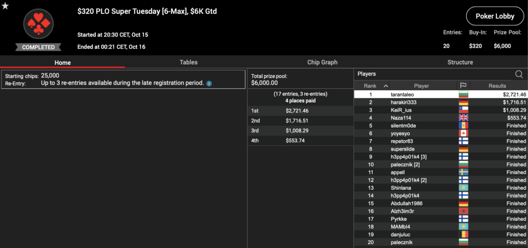Viewport: 528px width, 248px height.
Task: Sort players by country flag column
Action: (x=463, y=86)
